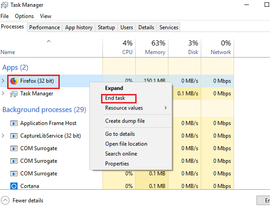Expand the Task Manager process row
Image resolution: width=270 pixels, height=210 pixels.
[x=4, y=94]
